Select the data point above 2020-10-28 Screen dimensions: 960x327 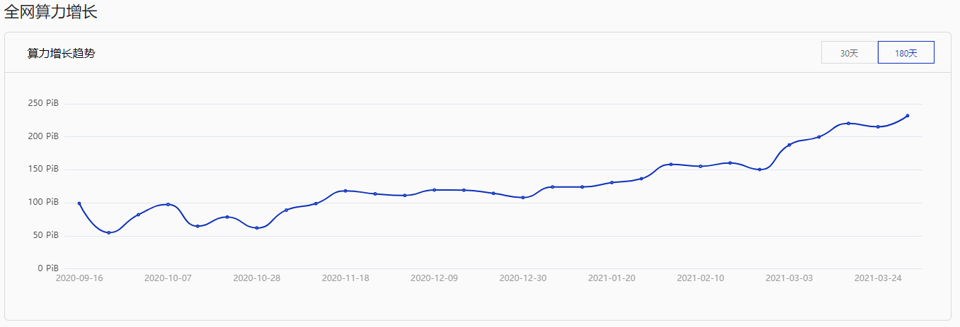pyautogui.click(x=257, y=227)
